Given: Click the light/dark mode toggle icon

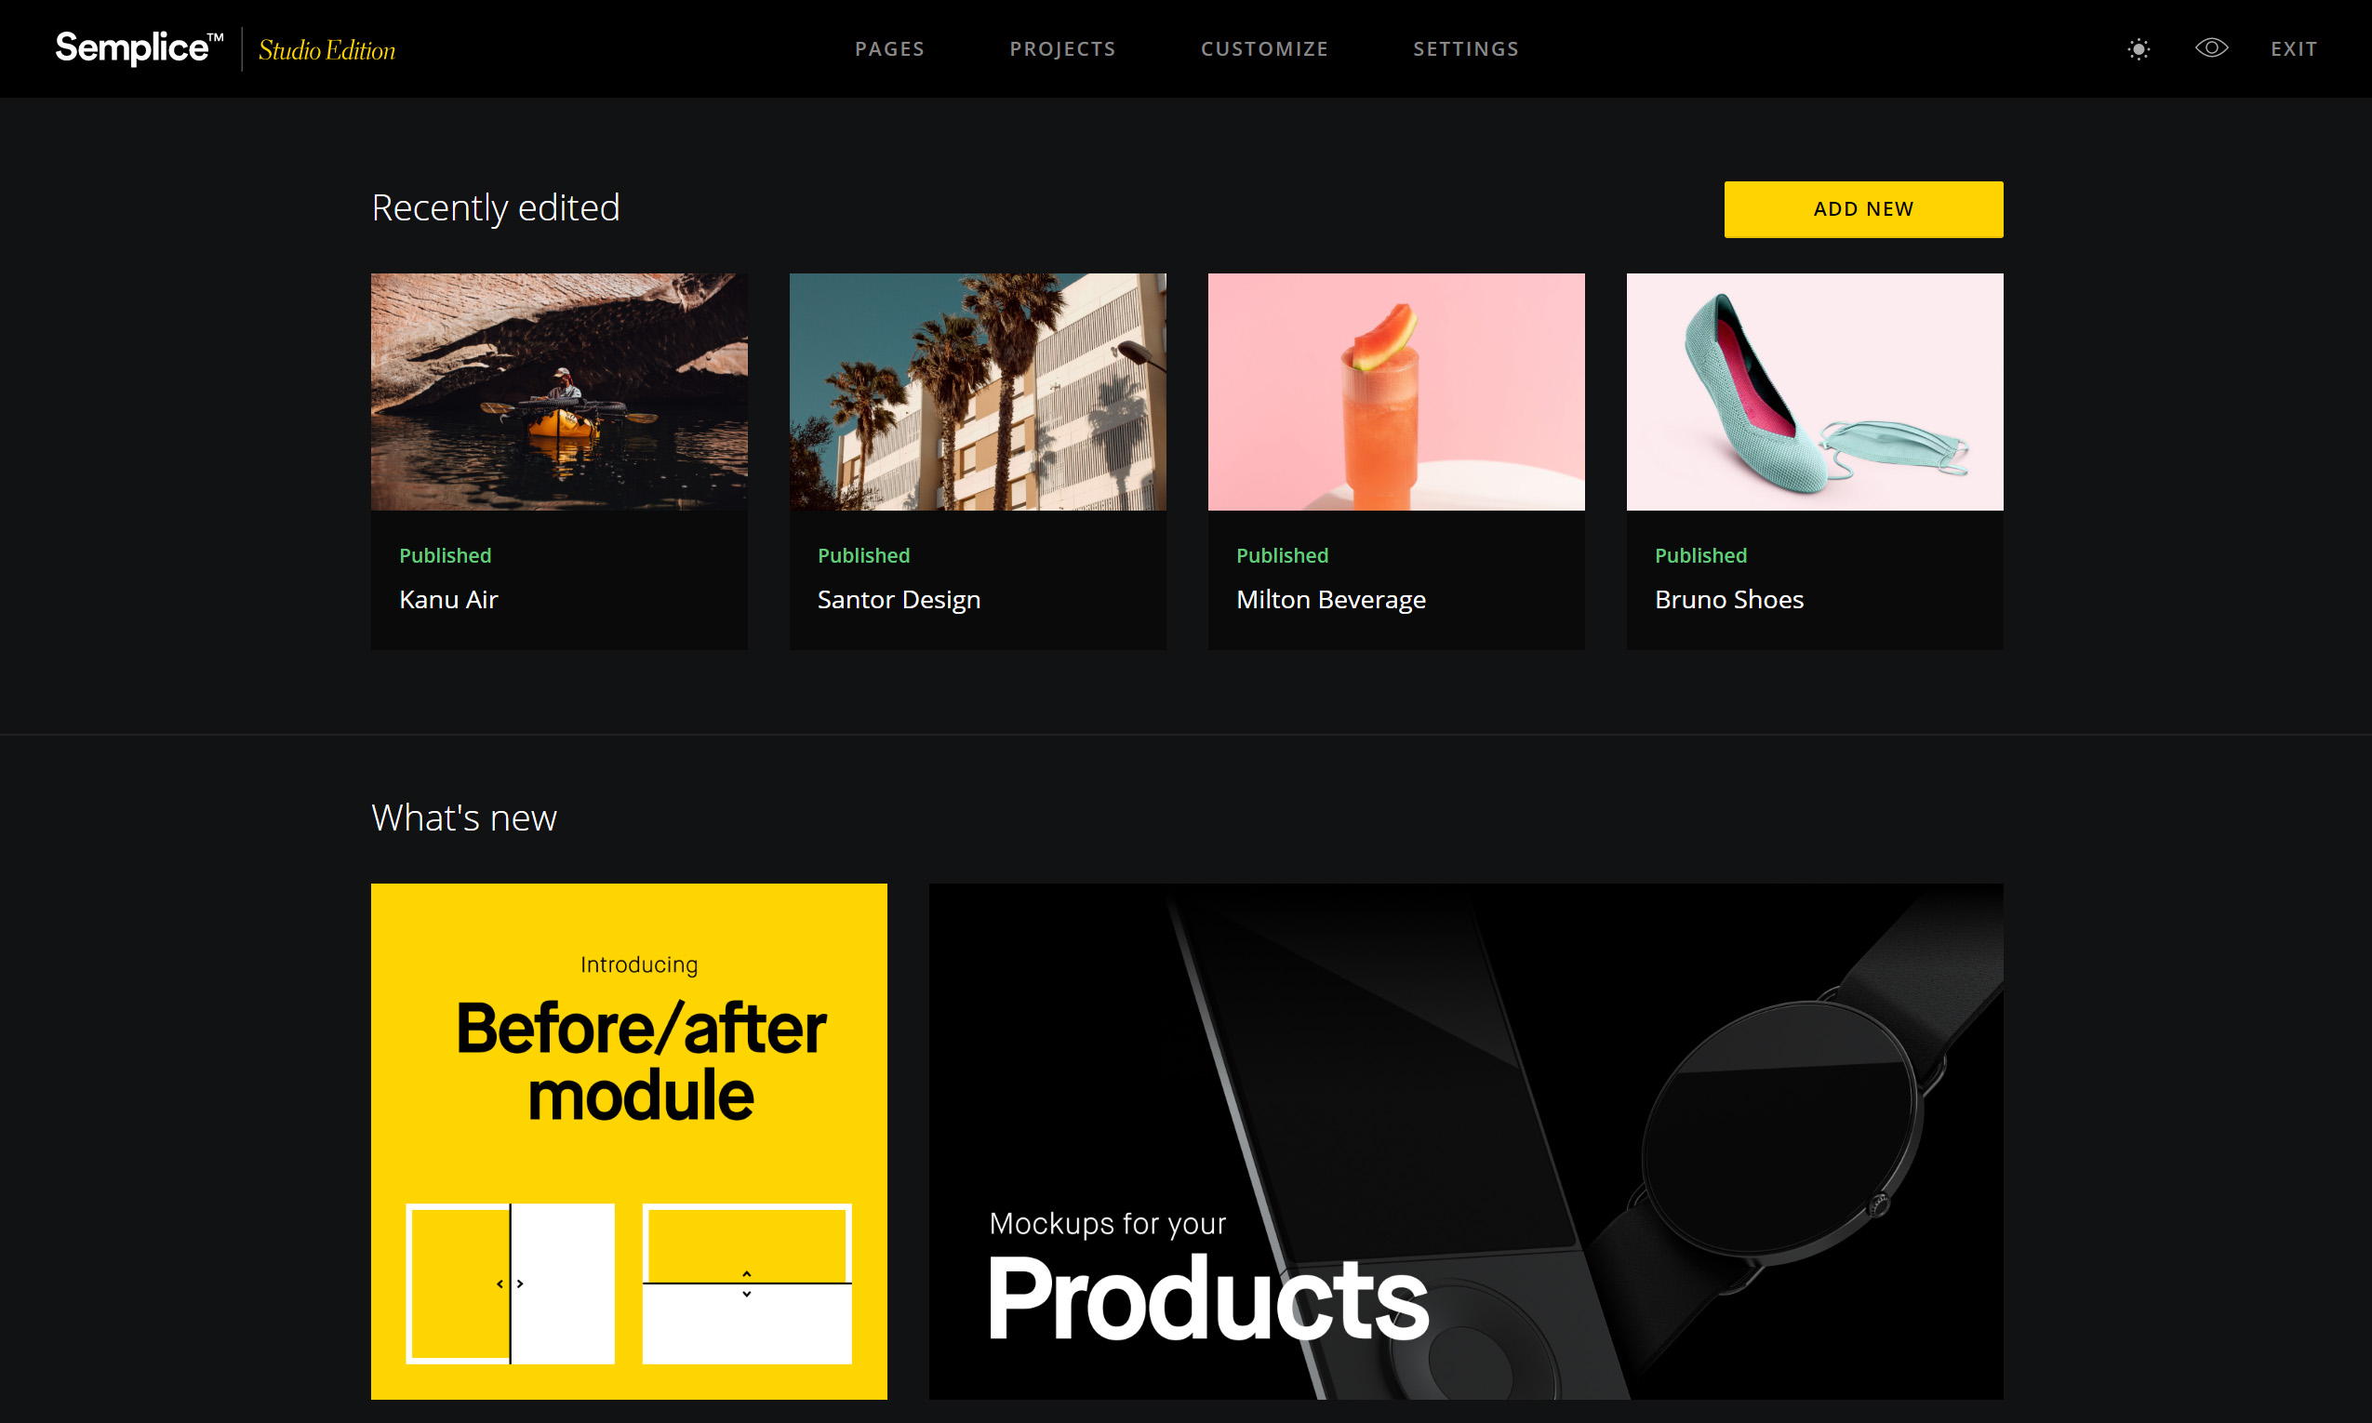Looking at the screenshot, I should 2137,47.
